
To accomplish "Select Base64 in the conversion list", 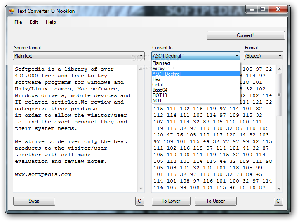I will coord(196,90).
